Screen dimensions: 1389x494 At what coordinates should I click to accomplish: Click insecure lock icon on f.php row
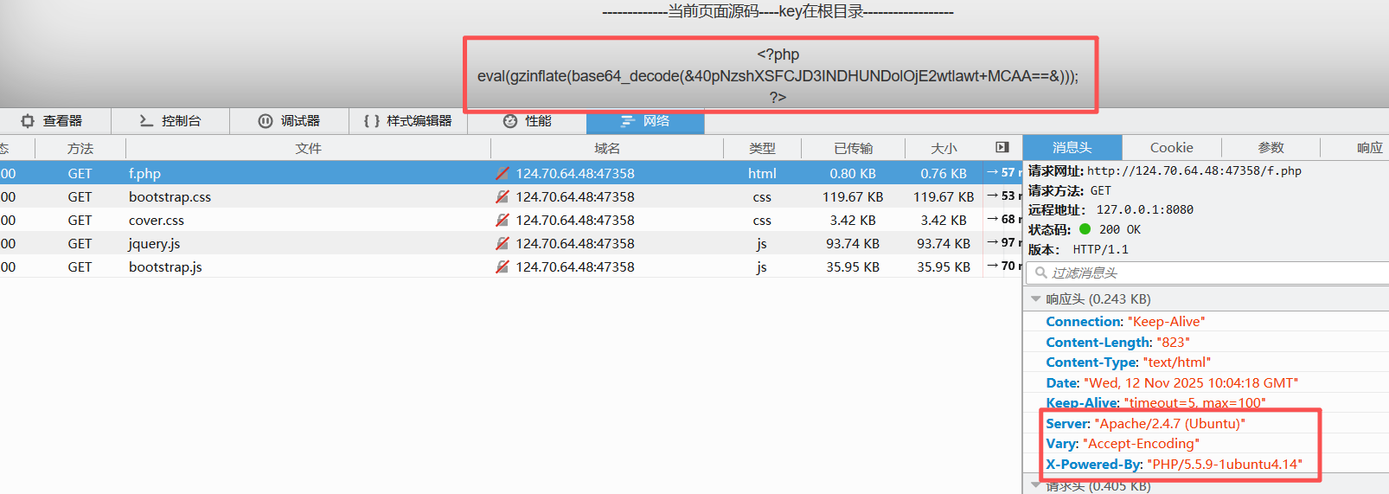(502, 174)
